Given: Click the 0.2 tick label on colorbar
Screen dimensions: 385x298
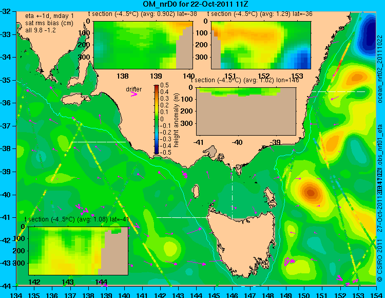Looking at the screenshot, I should [x=164, y=105].
